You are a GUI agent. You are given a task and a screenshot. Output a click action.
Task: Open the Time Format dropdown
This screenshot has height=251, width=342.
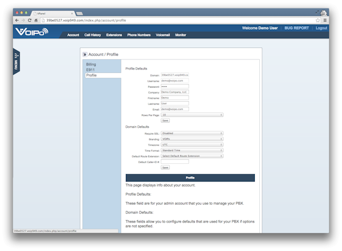point(192,150)
